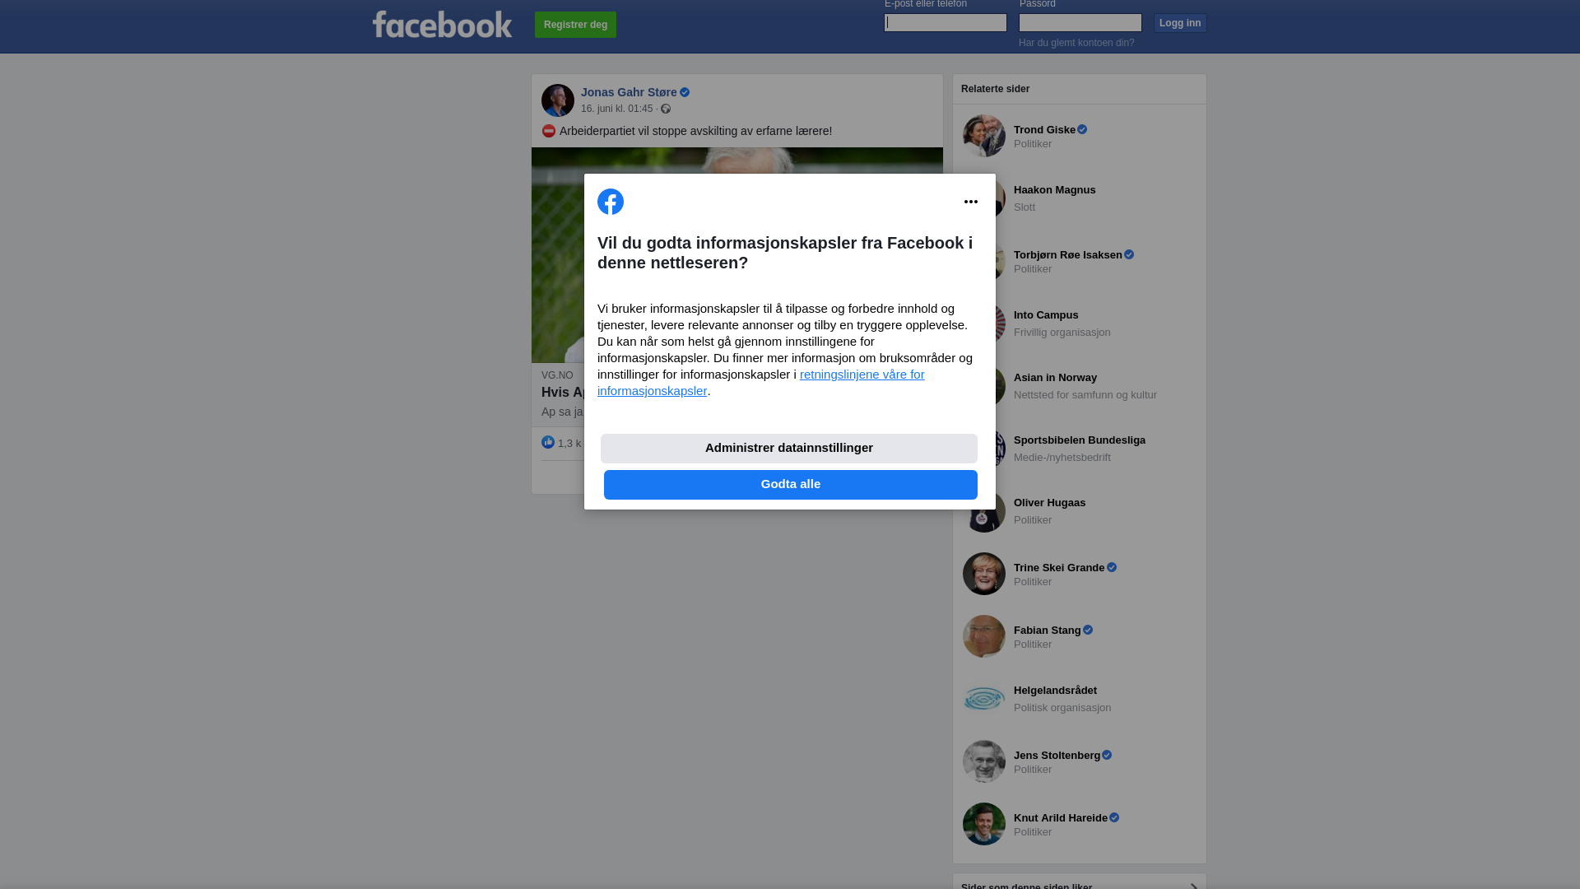Open 'Har du glemt kontoen din?' link
The image size is (1580, 889).
click(1076, 43)
